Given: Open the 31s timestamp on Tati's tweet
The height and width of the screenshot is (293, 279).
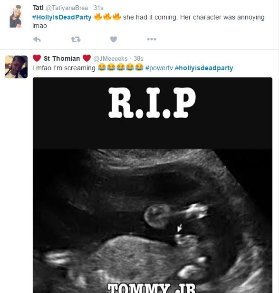Looking at the screenshot, I should pyautogui.click(x=98, y=8).
